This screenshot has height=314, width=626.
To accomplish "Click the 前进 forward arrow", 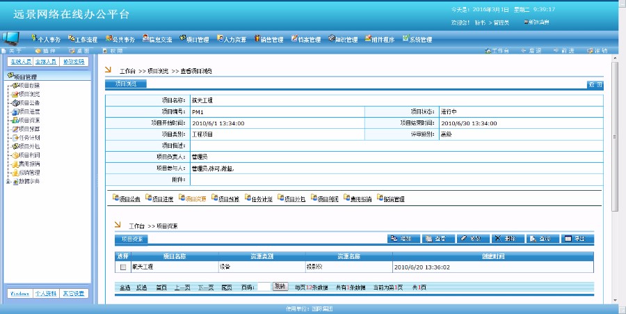I will tap(563, 51).
